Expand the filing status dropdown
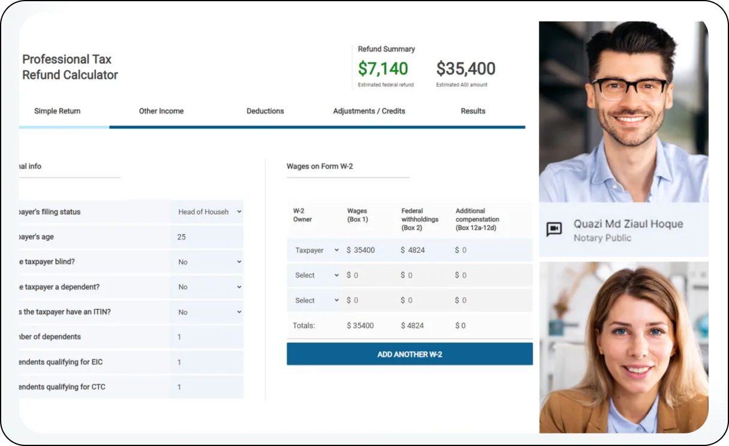Viewport: 729px width, 446px height. (209, 212)
